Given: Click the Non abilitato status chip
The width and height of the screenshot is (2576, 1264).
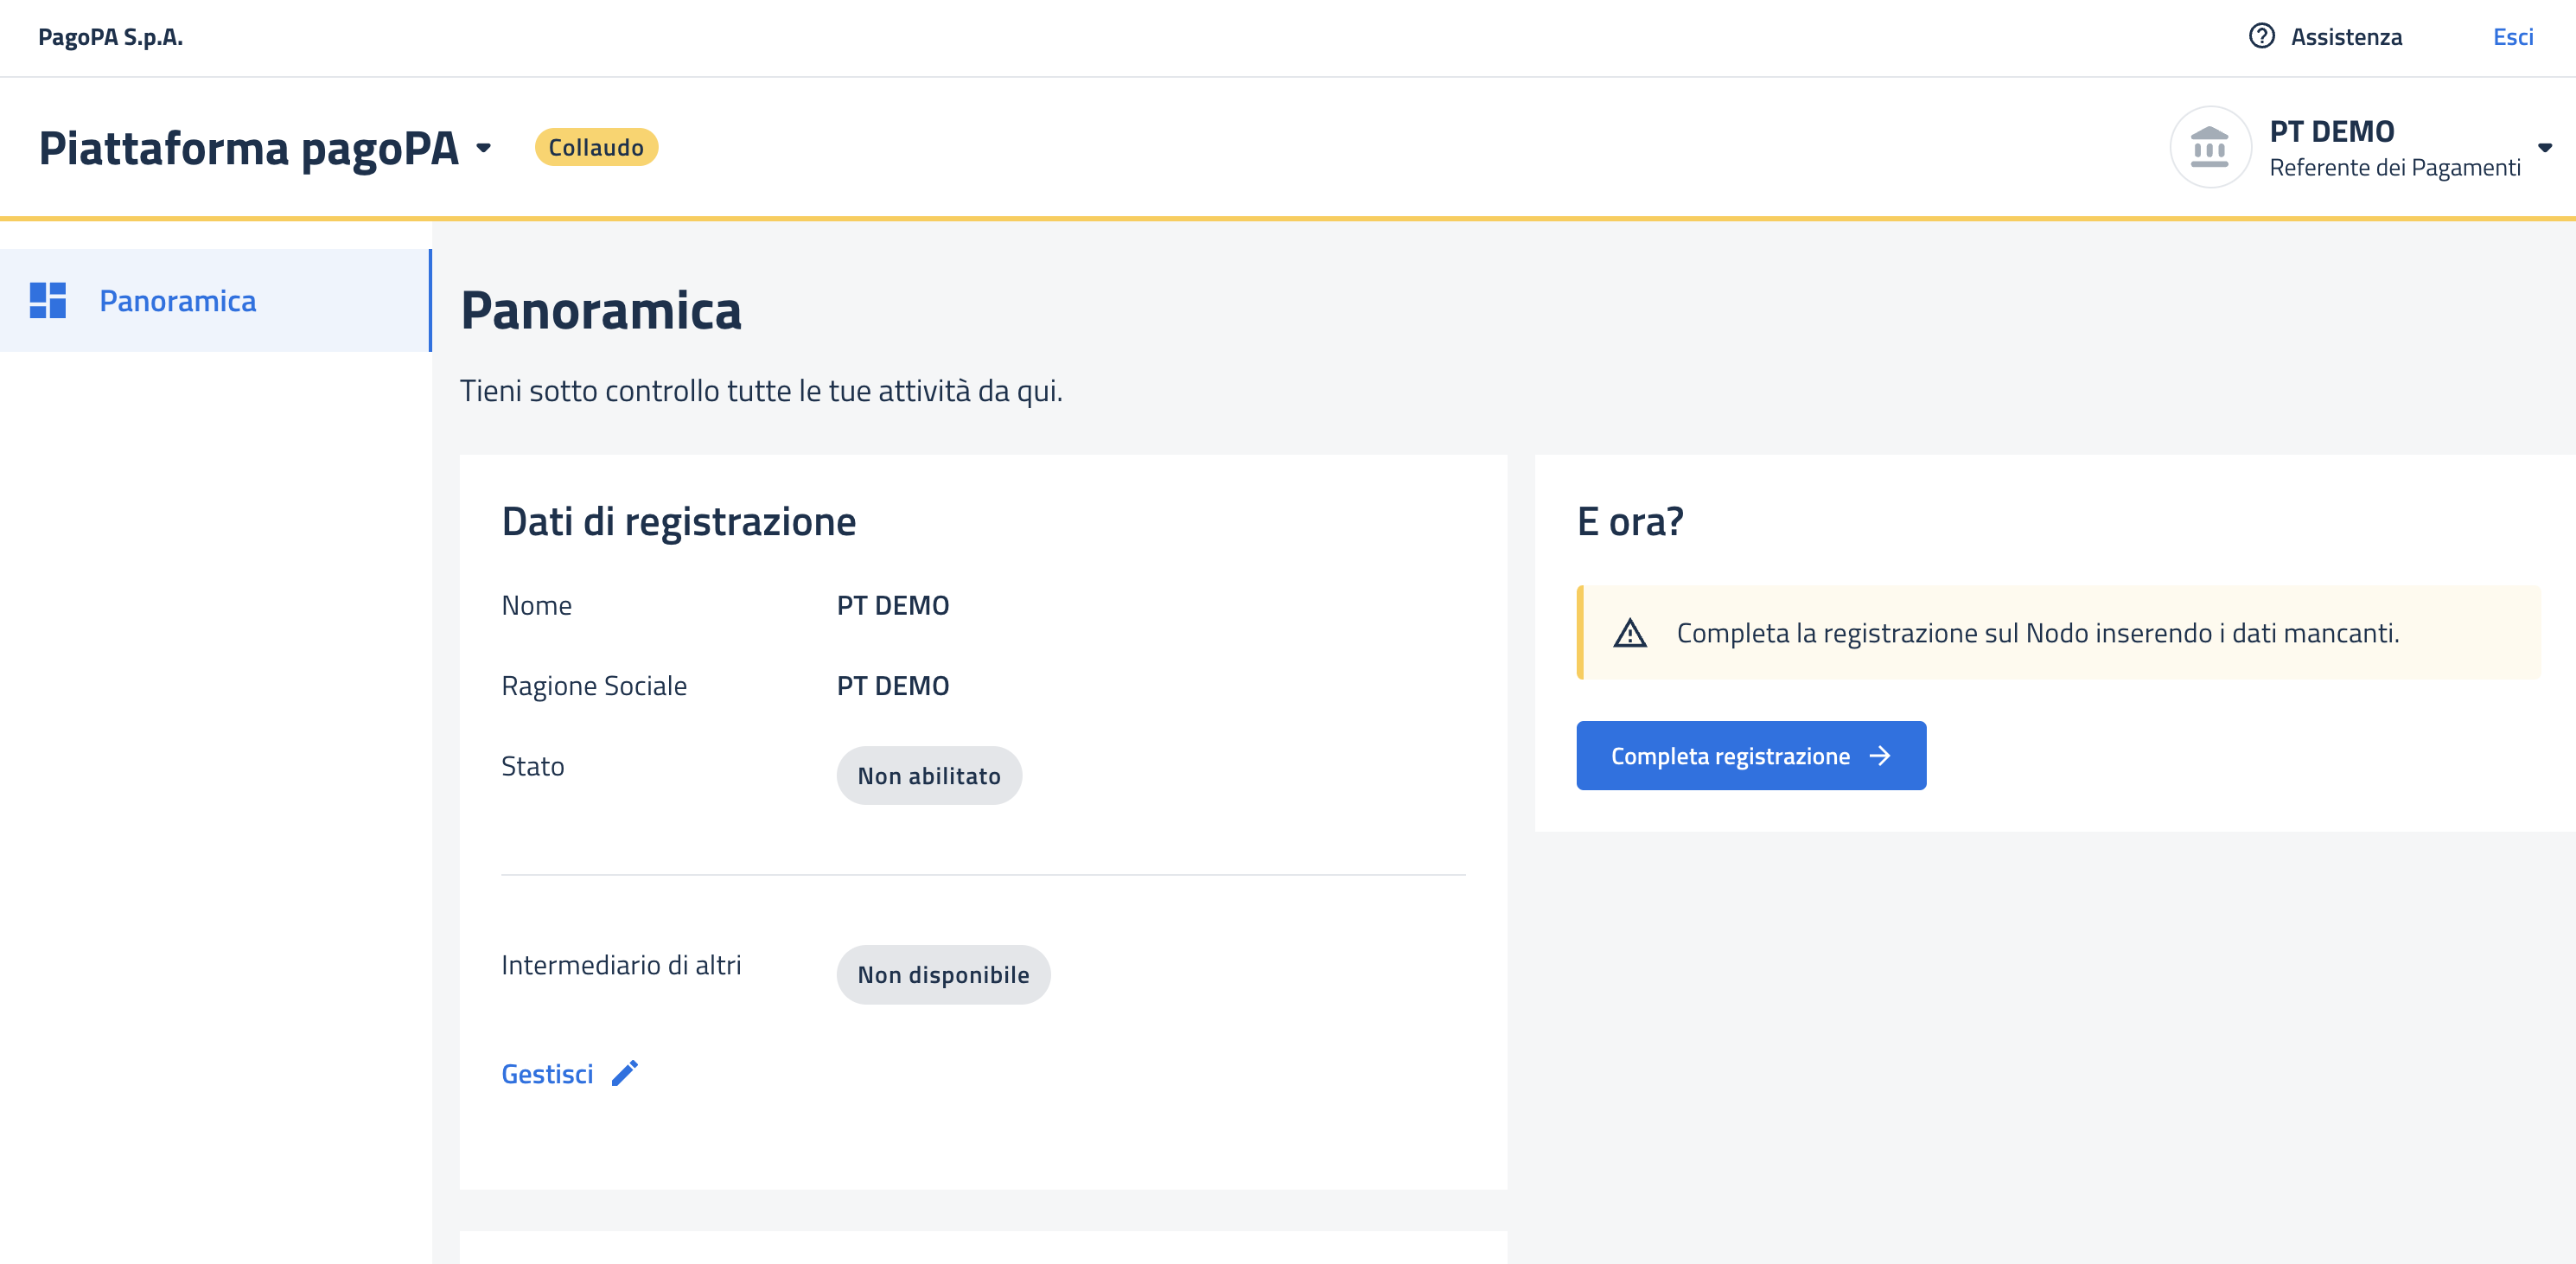Looking at the screenshot, I should point(928,776).
